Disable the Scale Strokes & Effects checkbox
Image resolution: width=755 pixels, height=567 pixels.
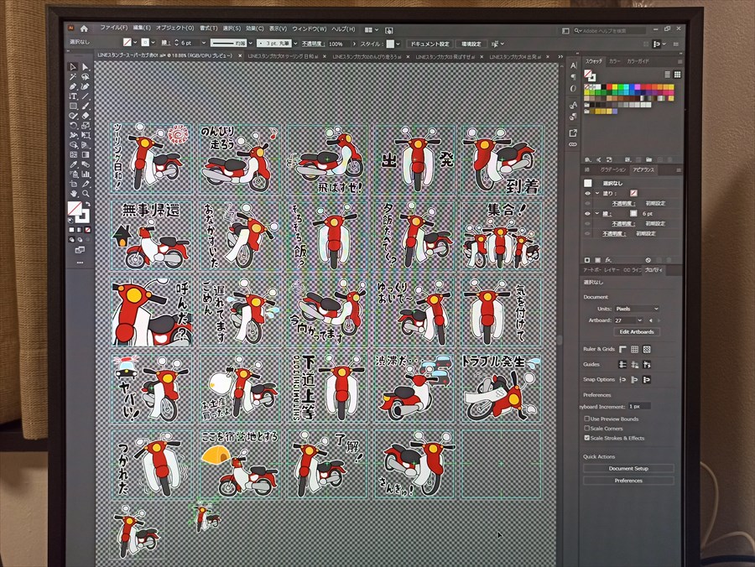click(586, 438)
